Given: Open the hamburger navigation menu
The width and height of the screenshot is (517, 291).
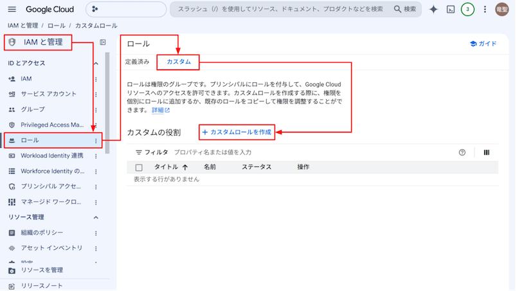Looking at the screenshot, I should click(x=12, y=9).
